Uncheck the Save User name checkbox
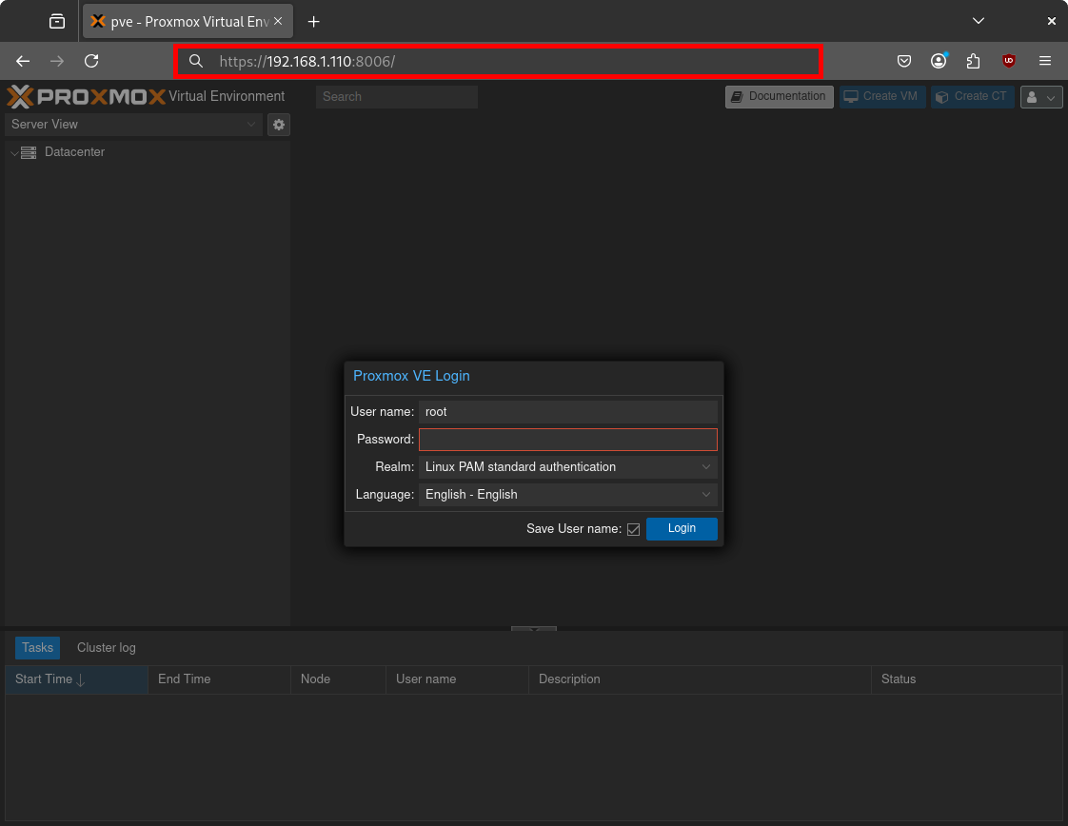Image resolution: width=1068 pixels, height=826 pixels. click(633, 528)
